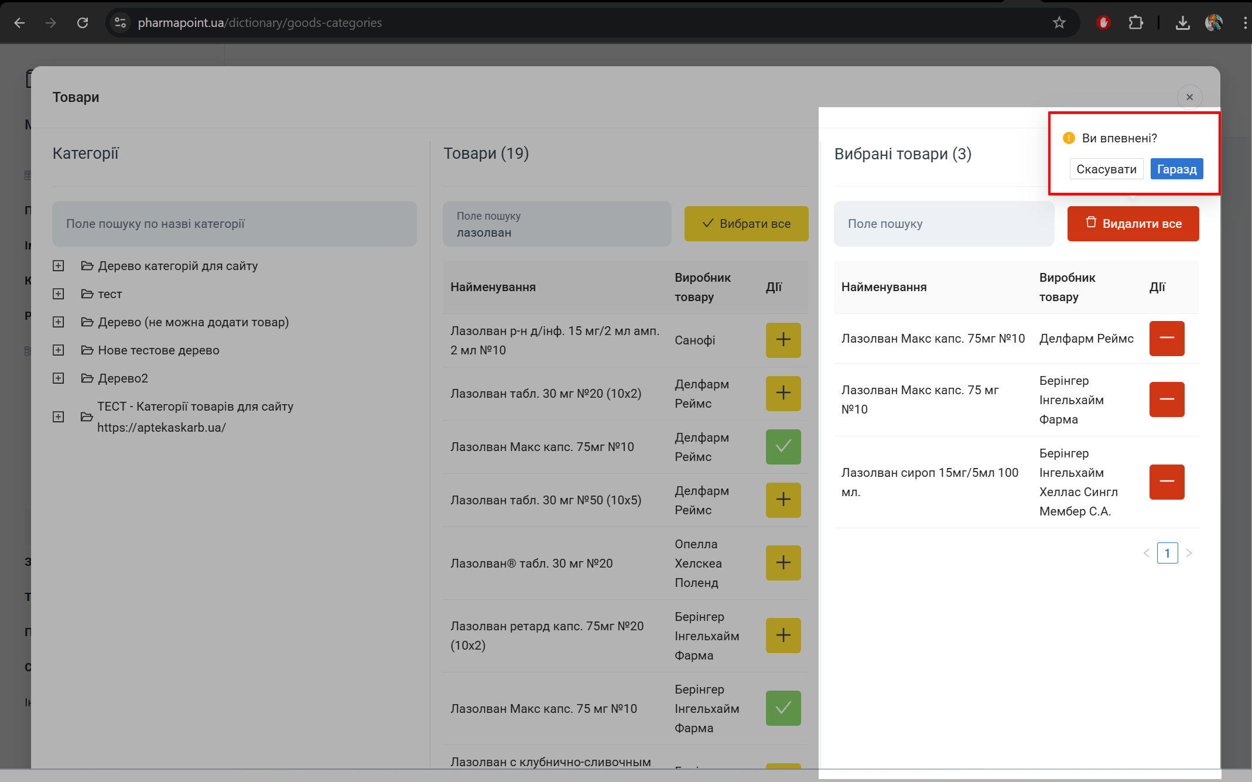Uncheck green mark for Берінгер Лазолван Макс

click(783, 708)
